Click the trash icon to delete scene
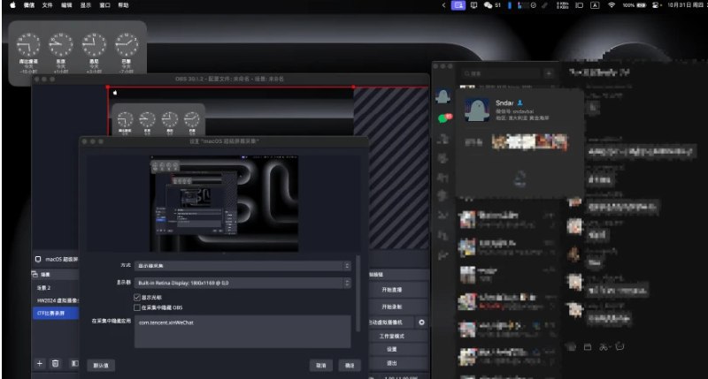This screenshot has height=379, width=708. tap(55, 363)
